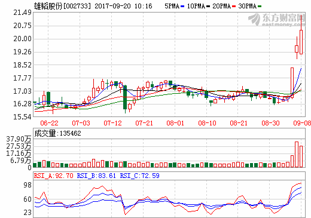Click the 6.79万 volume axis label
Image resolution: width=311 pixels, height=218 pixels.
(x=21, y=161)
